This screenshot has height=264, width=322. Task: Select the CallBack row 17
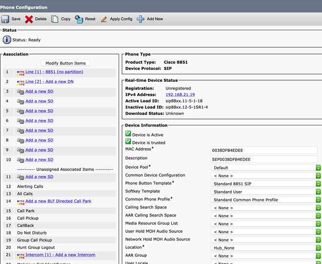[x=60, y=225]
